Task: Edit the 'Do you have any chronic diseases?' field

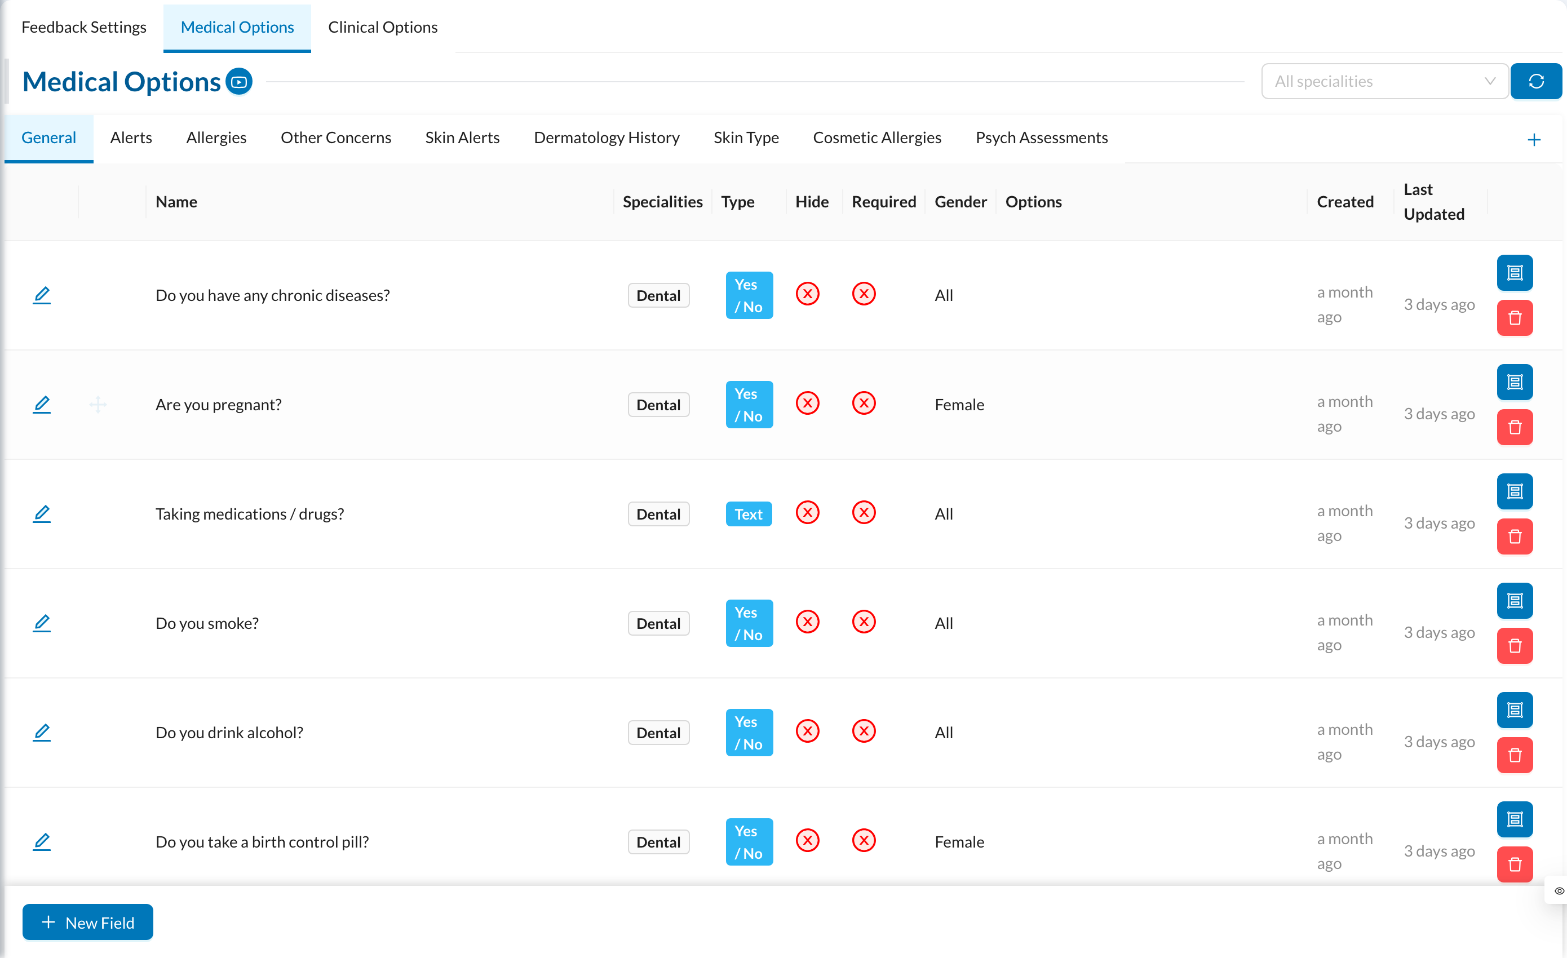Action: 41,295
